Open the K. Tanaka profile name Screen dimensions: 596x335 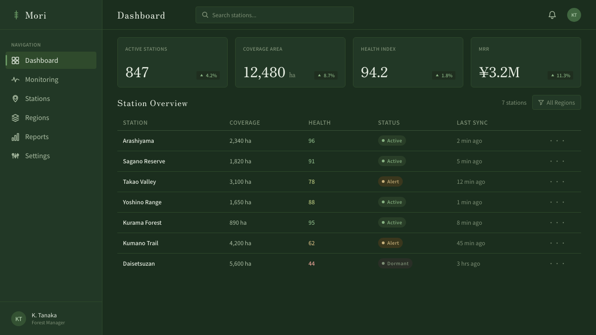(44, 315)
